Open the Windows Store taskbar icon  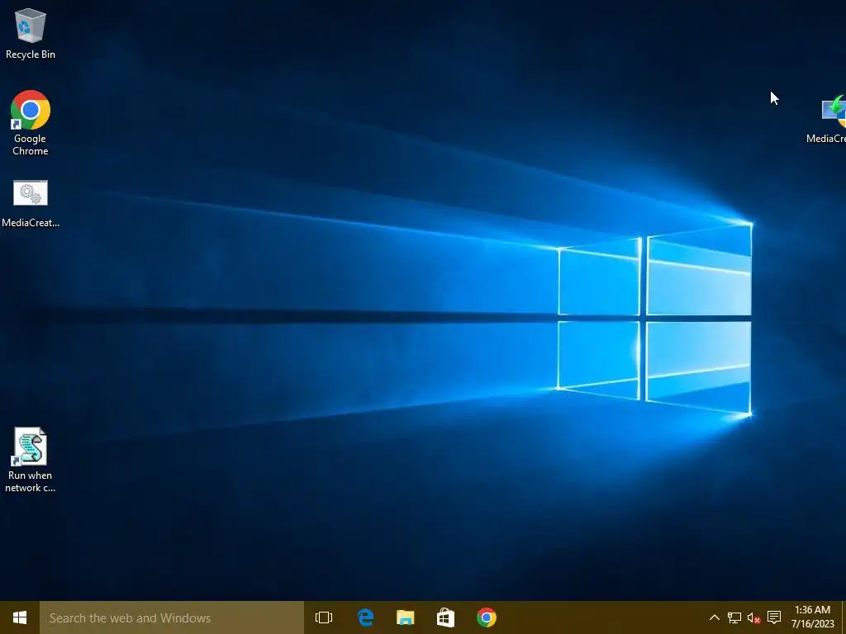coord(445,617)
